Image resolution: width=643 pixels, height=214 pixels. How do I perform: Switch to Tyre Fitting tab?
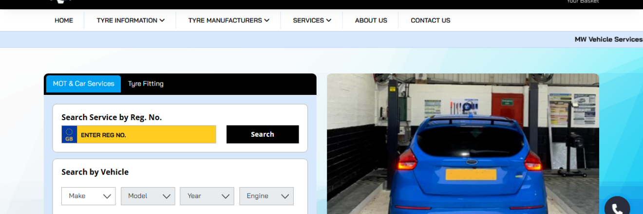[x=146, y=84]
